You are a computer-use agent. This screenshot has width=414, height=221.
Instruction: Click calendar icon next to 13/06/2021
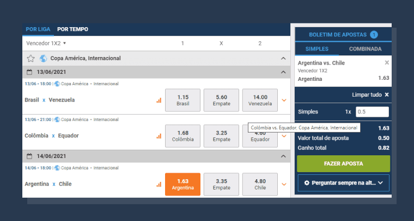pyautogui.click(x=29, y=72)
